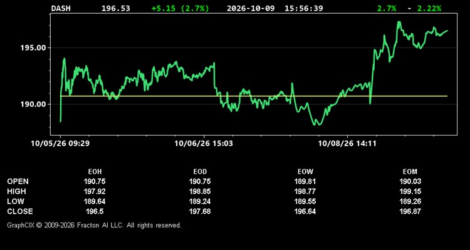Click the 10/08/26 14:11 time axis label
This screenshot has width=470, height=250.
coord(347,144)
